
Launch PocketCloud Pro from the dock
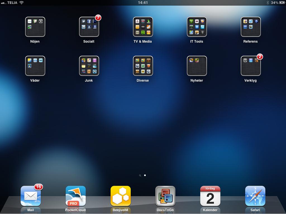pyautogui.click(x=75, y=196)
